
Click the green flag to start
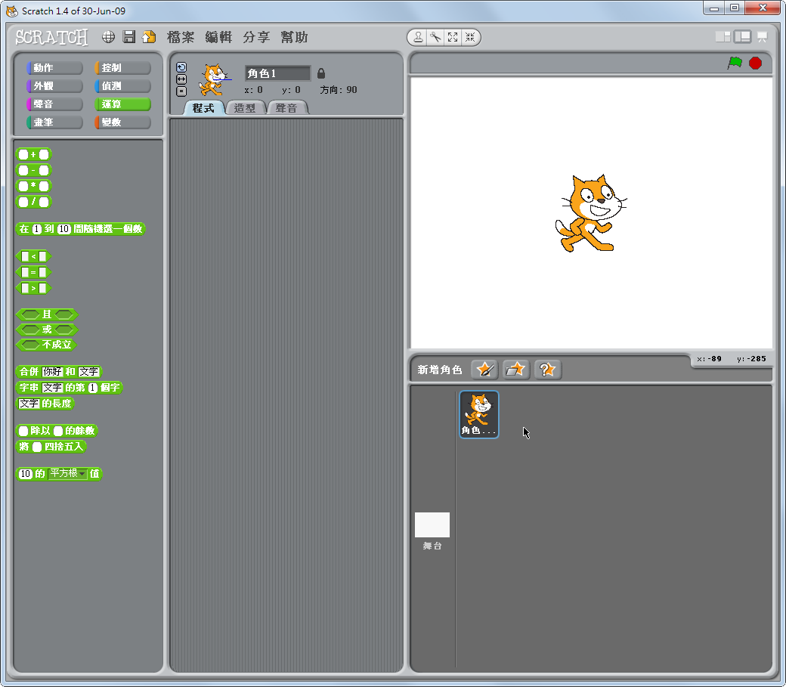pyautogui.click(x=735, y=63)
